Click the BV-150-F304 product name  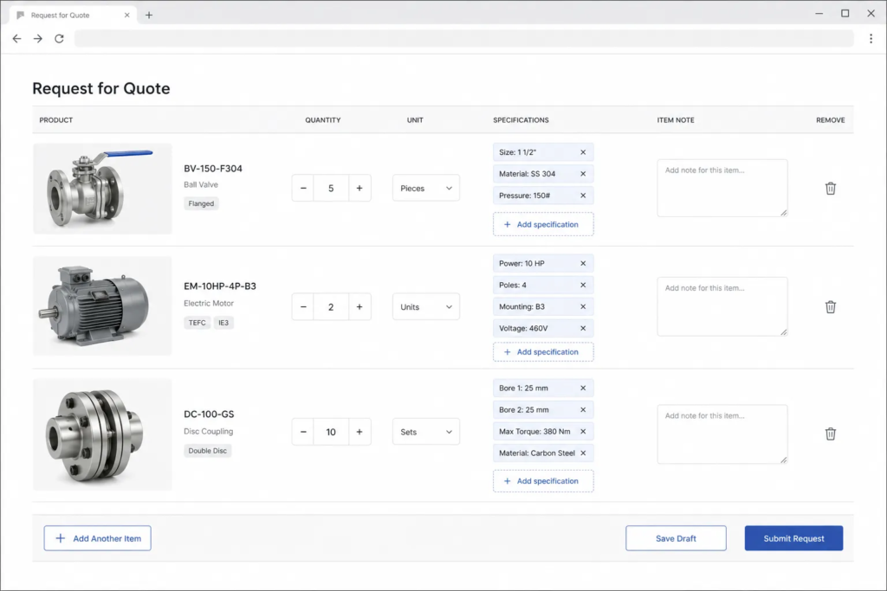pyautogui.click(x=213, y=169)
